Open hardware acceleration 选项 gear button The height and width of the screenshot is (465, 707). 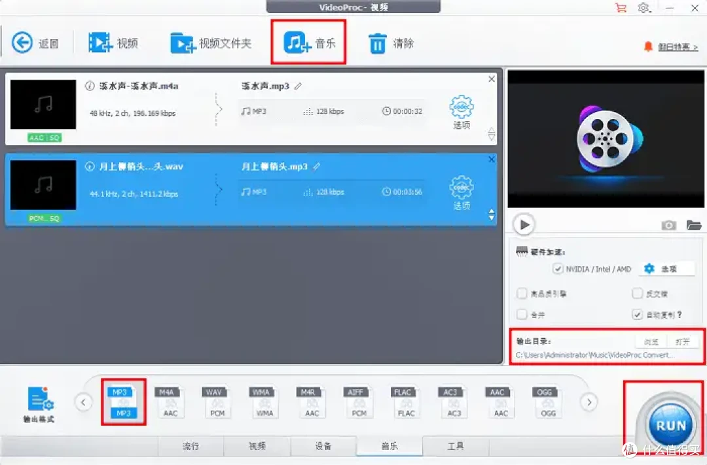coord(668,269)
